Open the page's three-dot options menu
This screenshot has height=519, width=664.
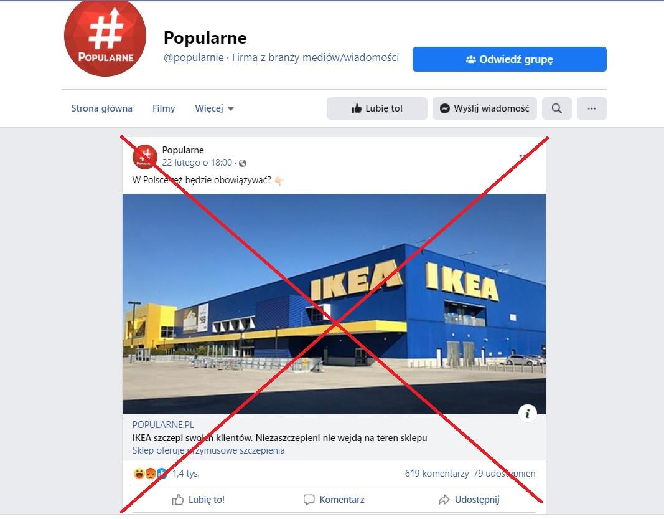pyautogui.click(x=592, y=108)
